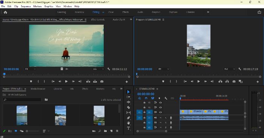Go to In point in Source monitor
264x138 pixels.
[x=53, y=81]
